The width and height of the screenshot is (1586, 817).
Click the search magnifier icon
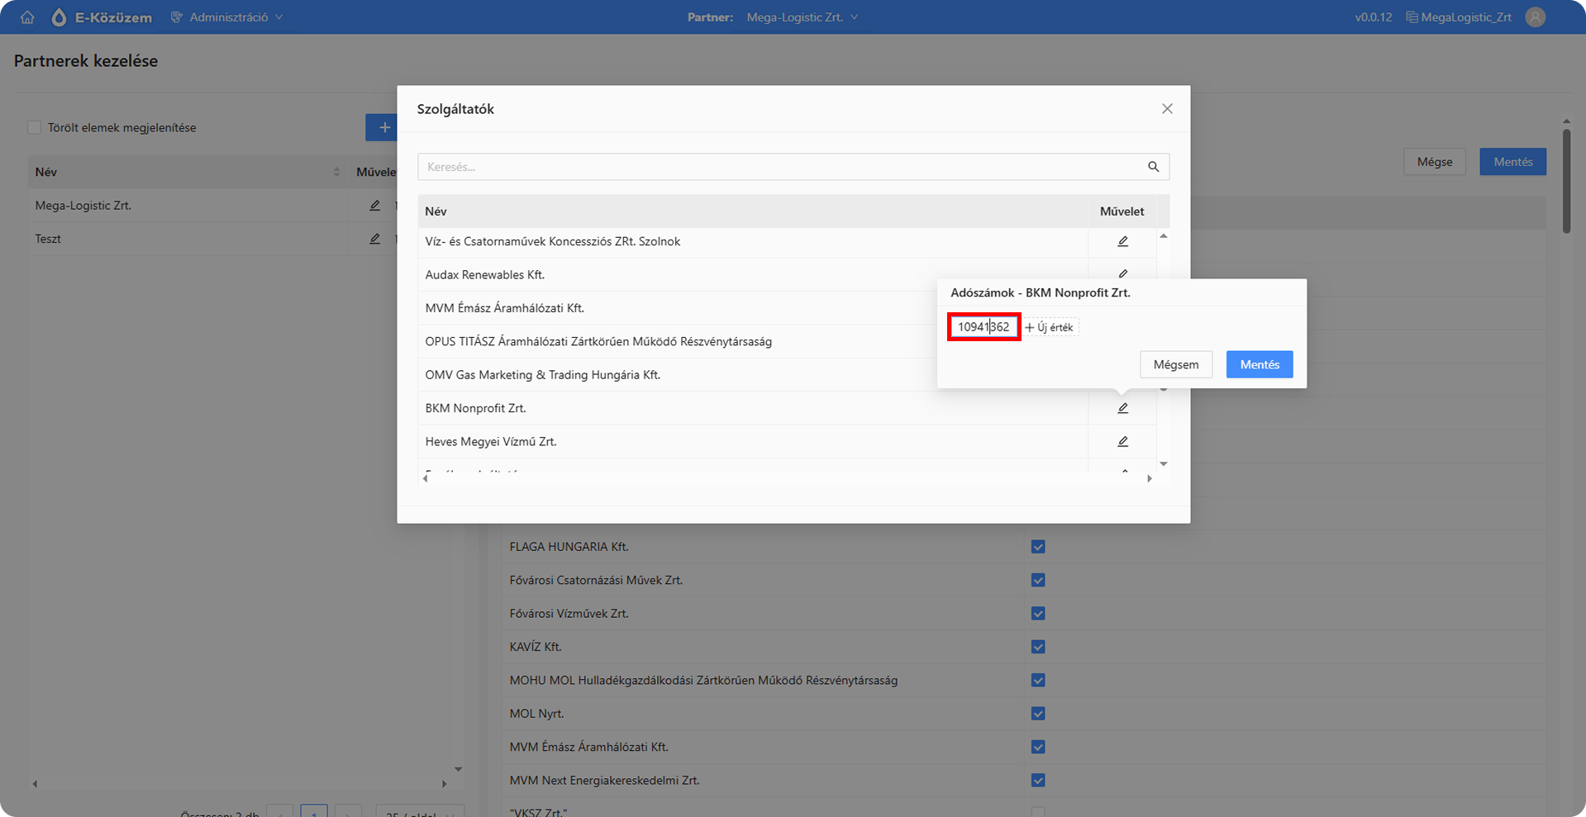1153,167
